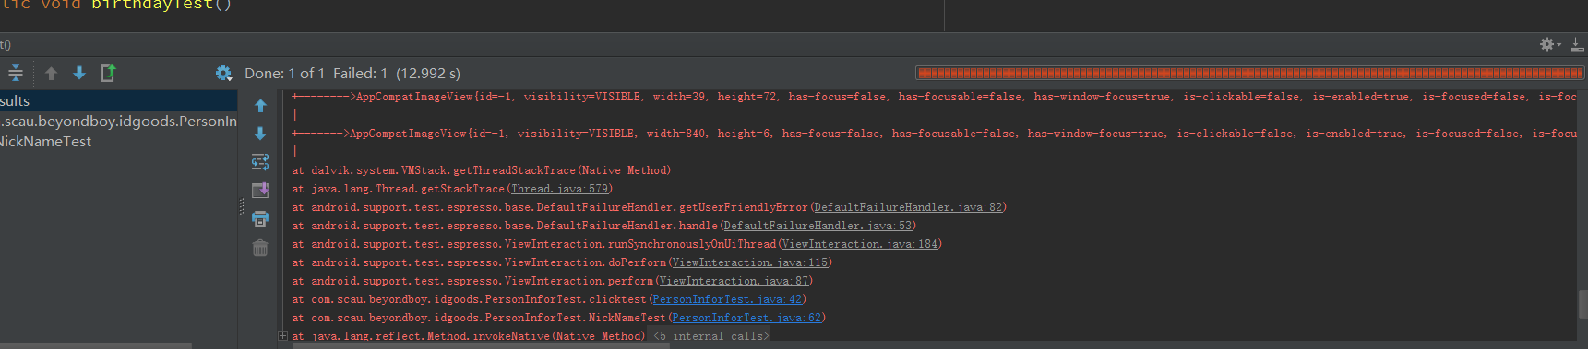Click the Hide tool window icon

[x=1577, y=44]
